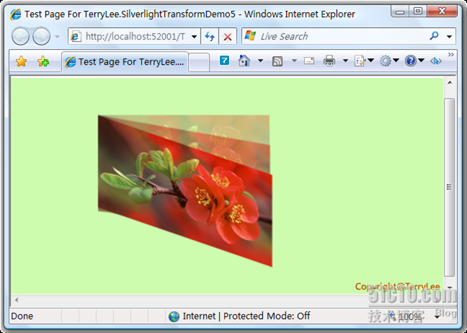Click the transformed flower image

pyautogui.click(x=185, y=190)
